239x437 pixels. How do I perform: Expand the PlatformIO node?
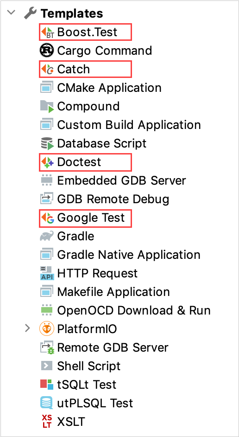(x=27, y=328)
